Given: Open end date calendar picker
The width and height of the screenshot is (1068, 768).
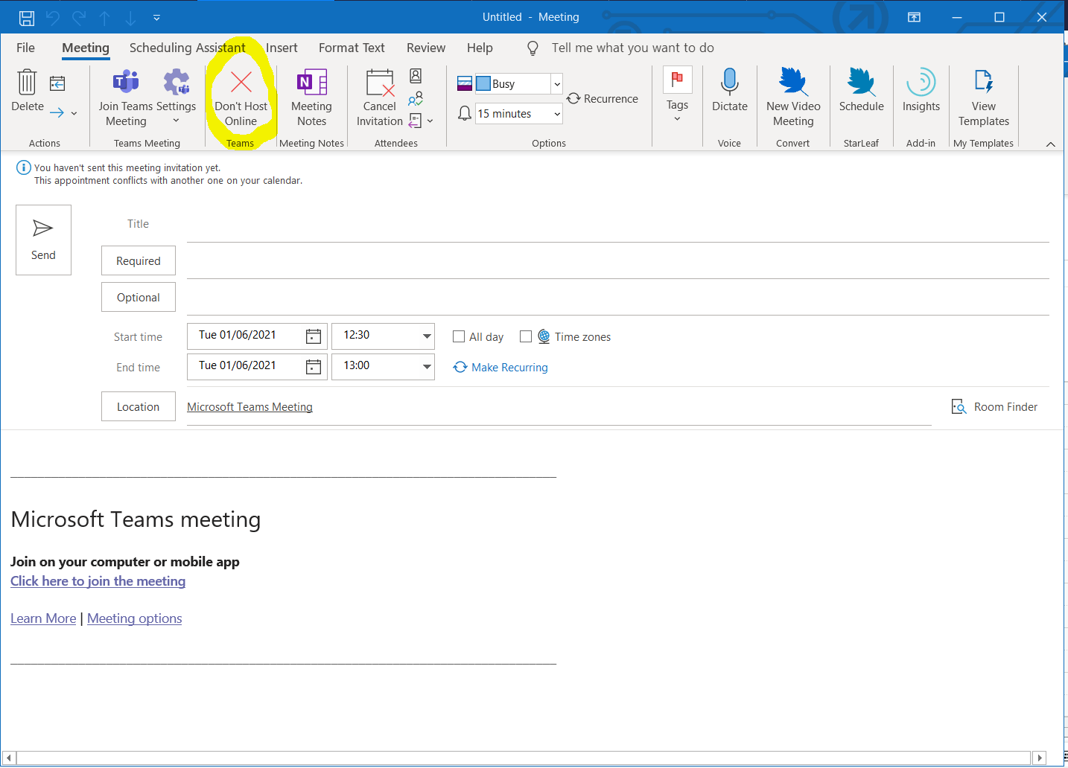Looking at the screenshot, I should coord(314,366).
